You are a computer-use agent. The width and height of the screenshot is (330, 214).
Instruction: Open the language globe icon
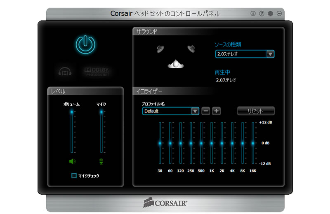coord(271,14)
